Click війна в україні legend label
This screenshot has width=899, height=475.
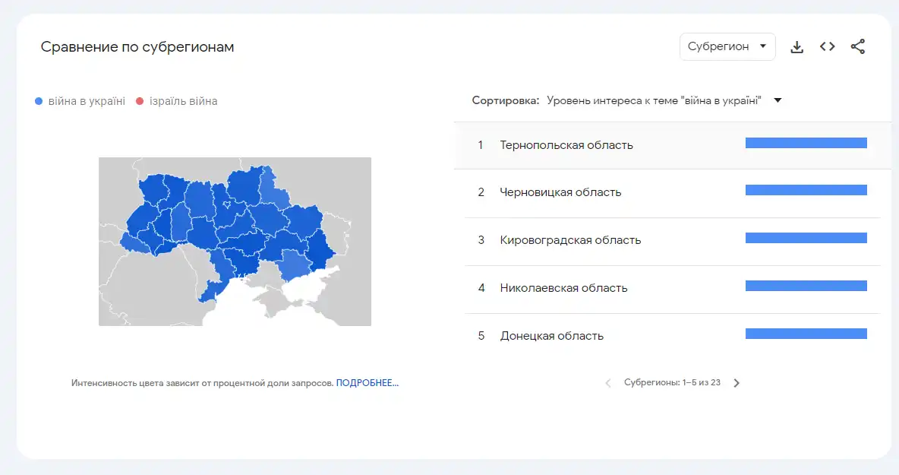(x=87, y=101)
